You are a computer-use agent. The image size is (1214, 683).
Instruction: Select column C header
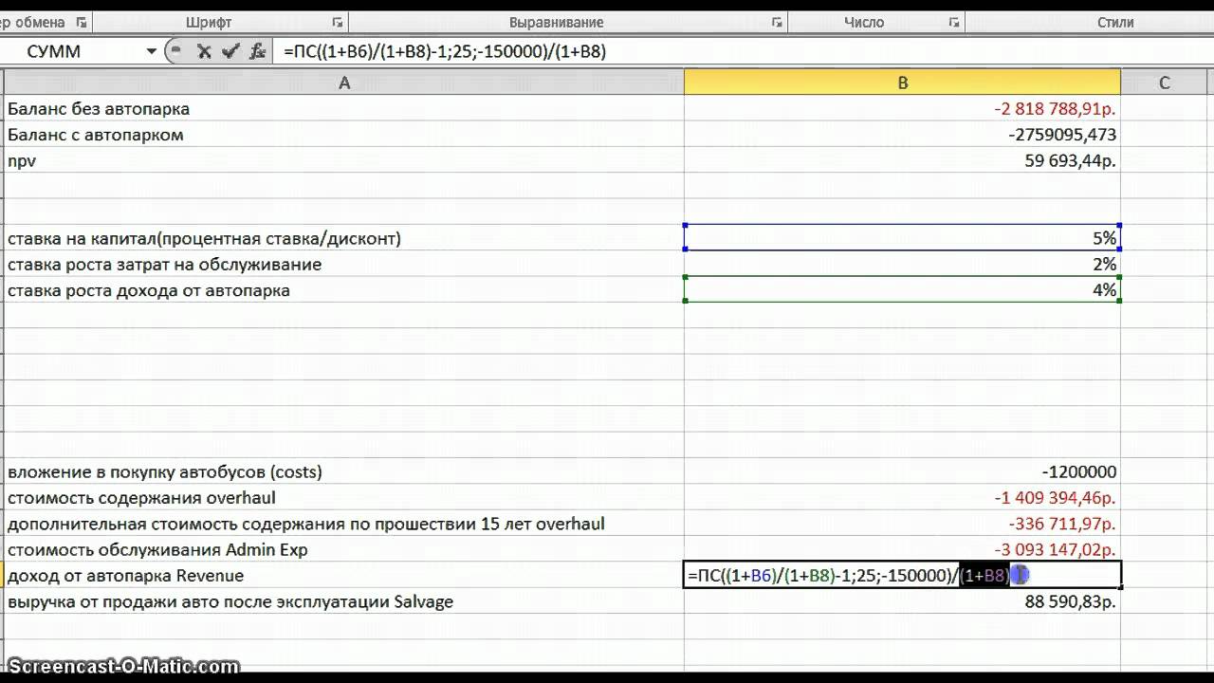pyautogui.click(x=1164, y=83)
